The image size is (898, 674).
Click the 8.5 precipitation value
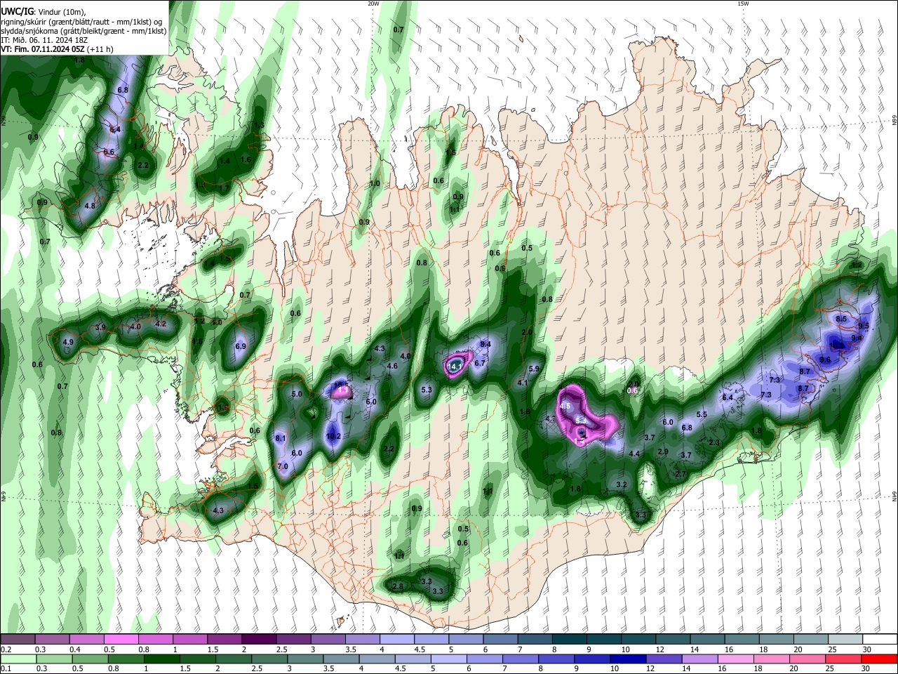pyautogui.click(x=842, y=319)
